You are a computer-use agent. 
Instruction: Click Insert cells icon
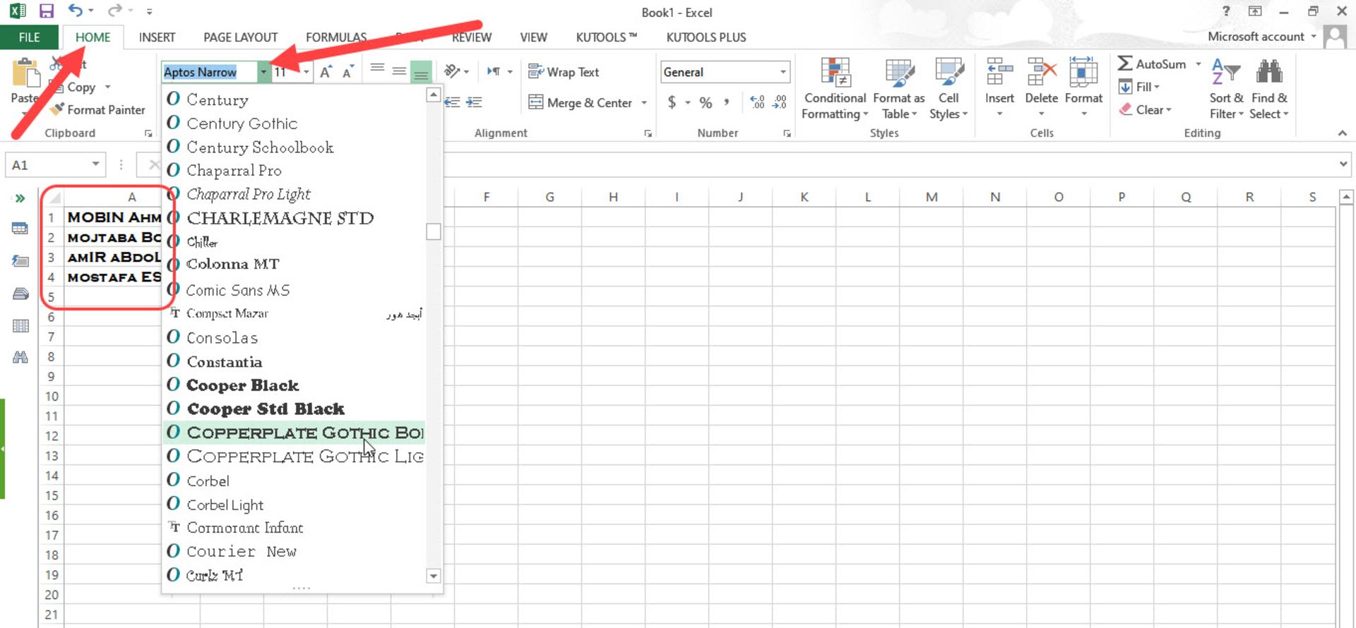(999, 72)
